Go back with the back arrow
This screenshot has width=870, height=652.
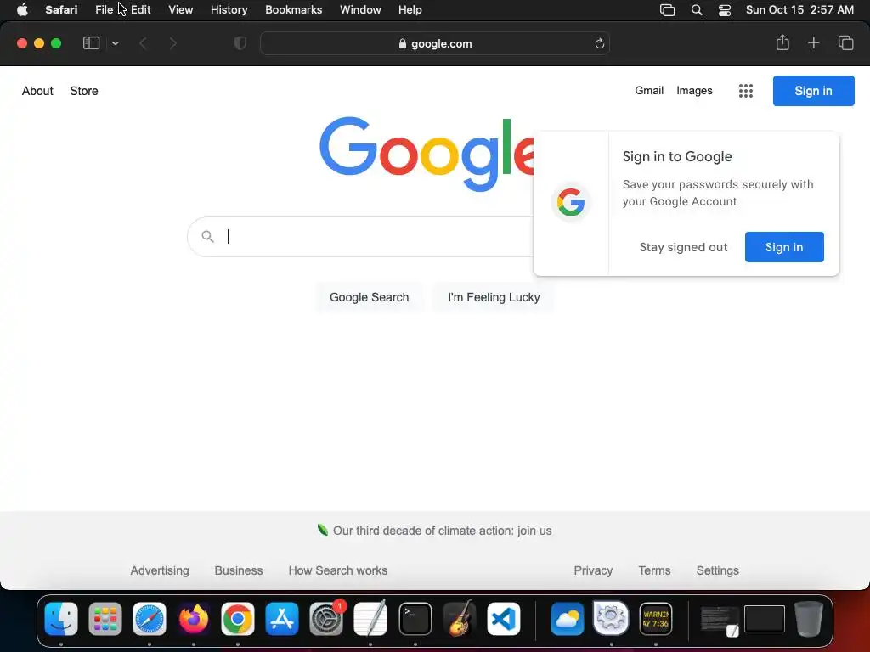143,43
